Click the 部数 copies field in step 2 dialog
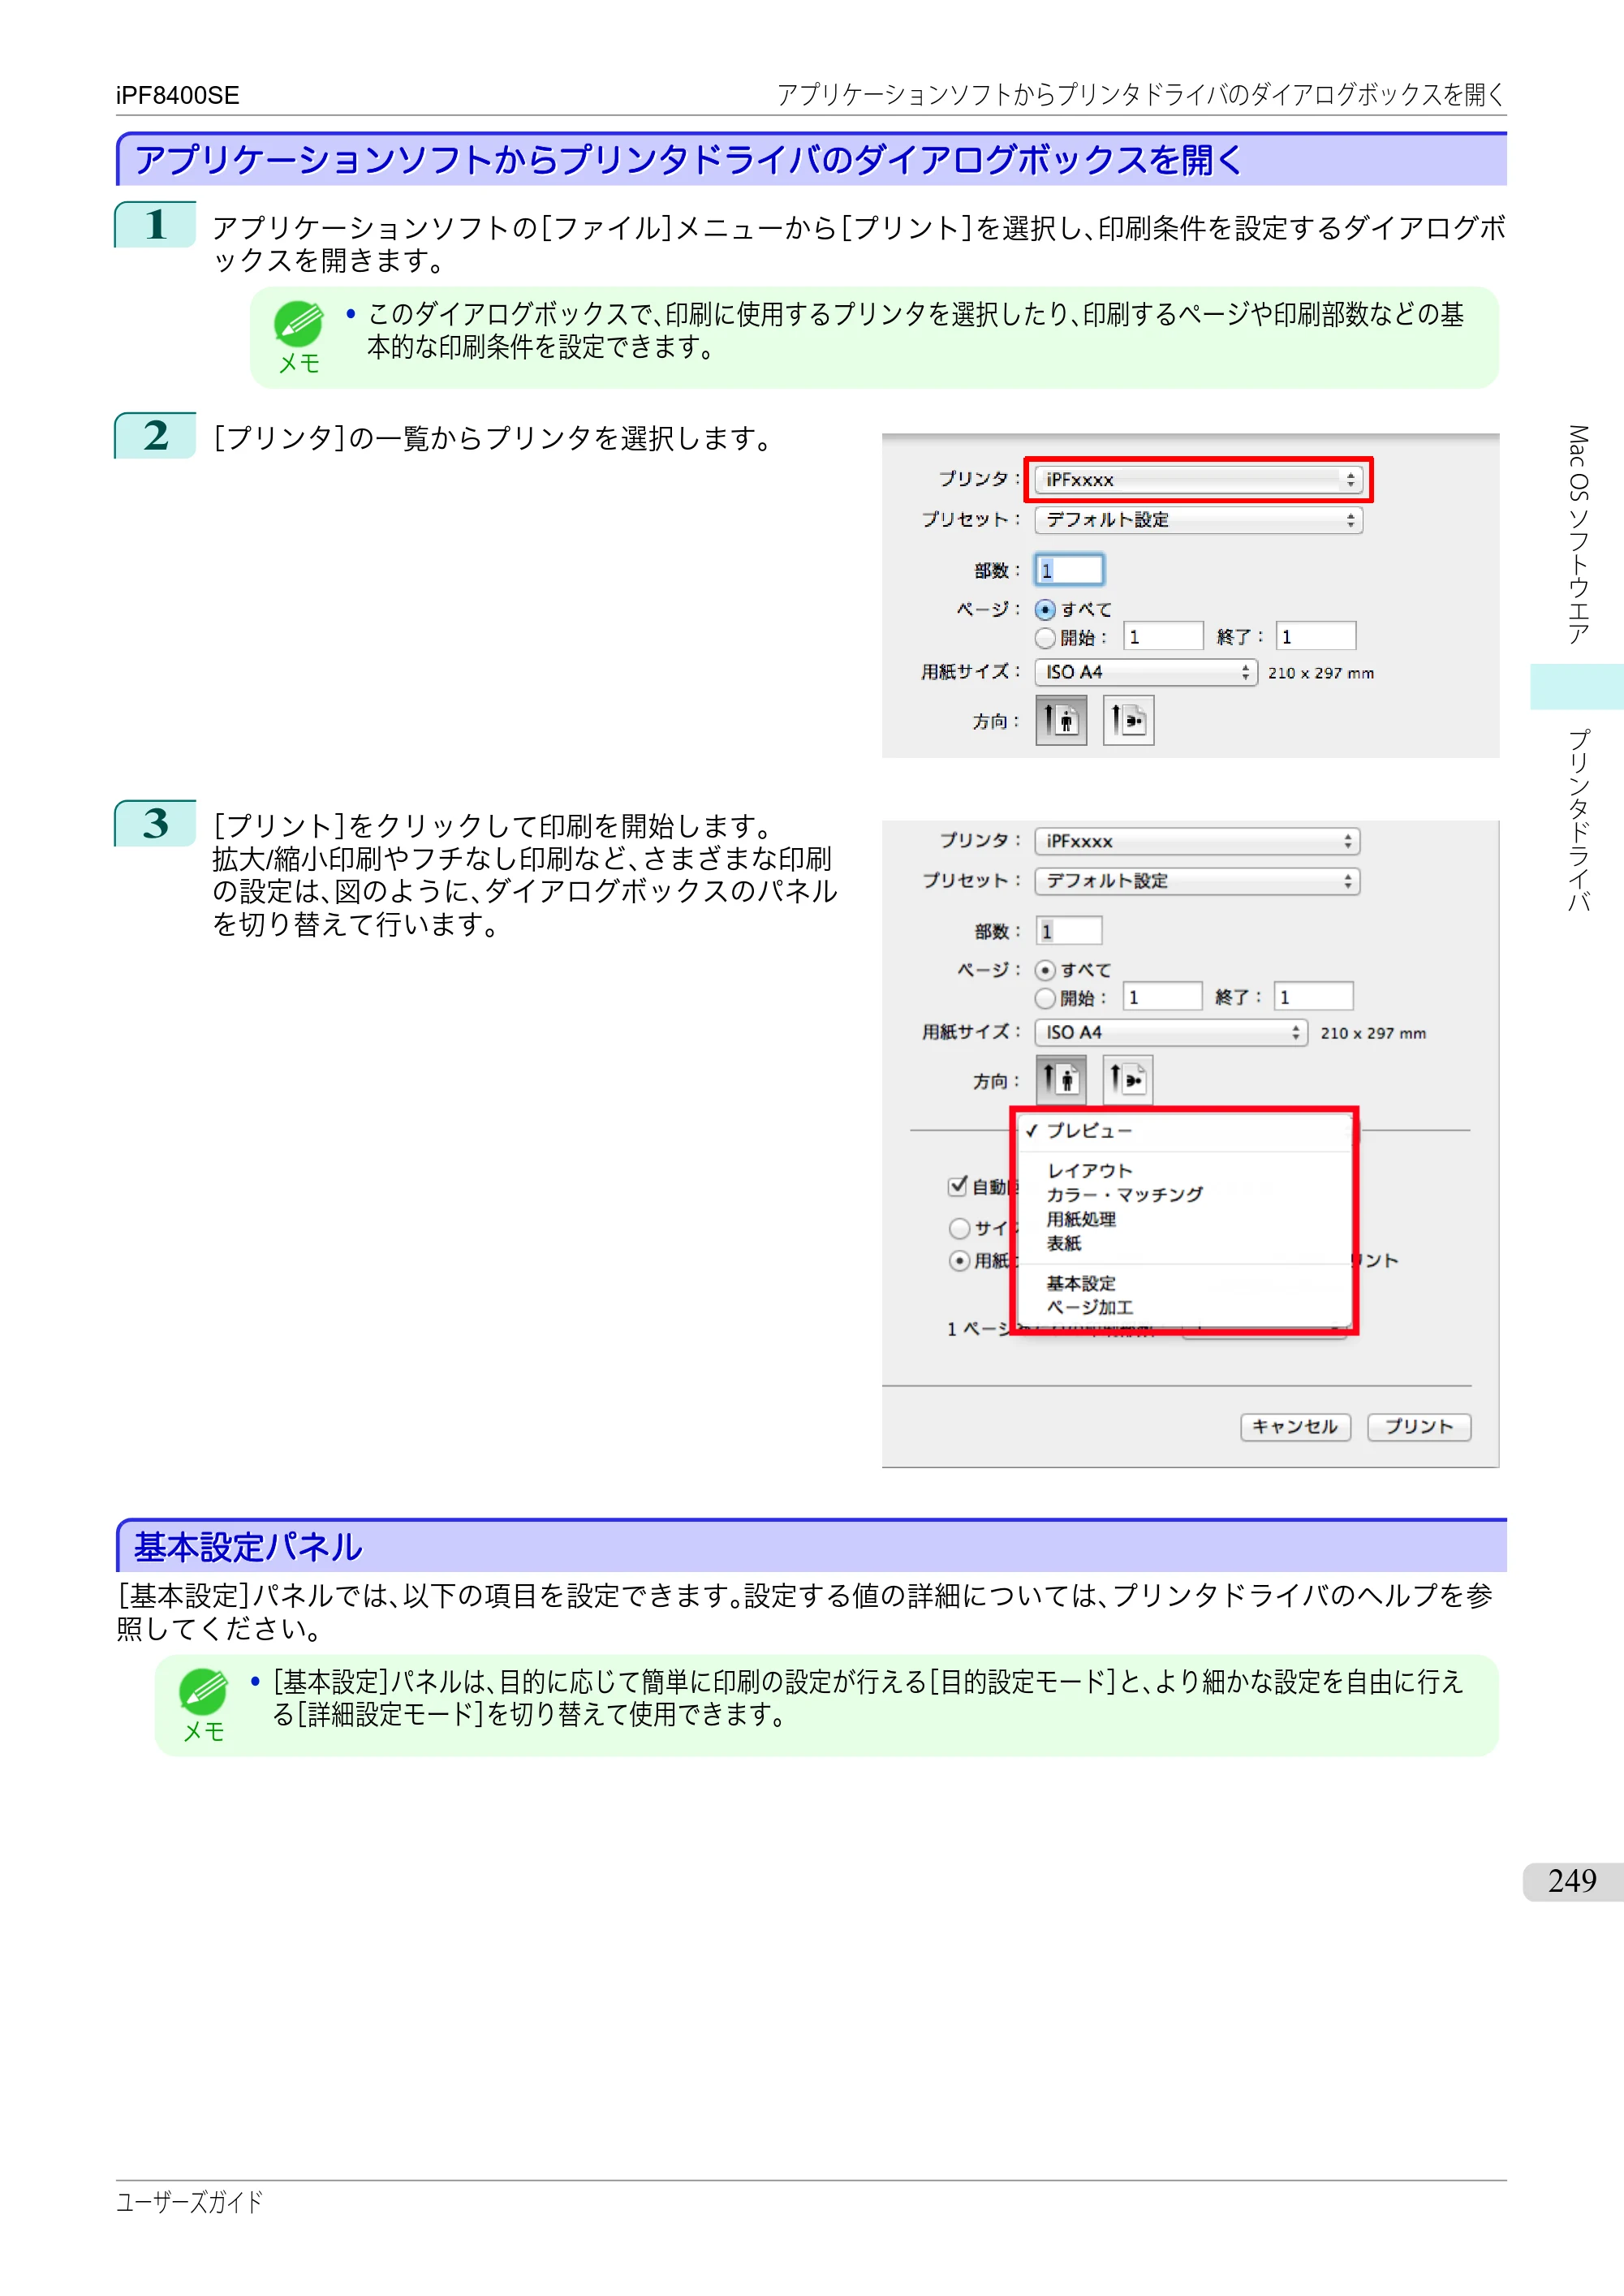 tap(1069, 570)
